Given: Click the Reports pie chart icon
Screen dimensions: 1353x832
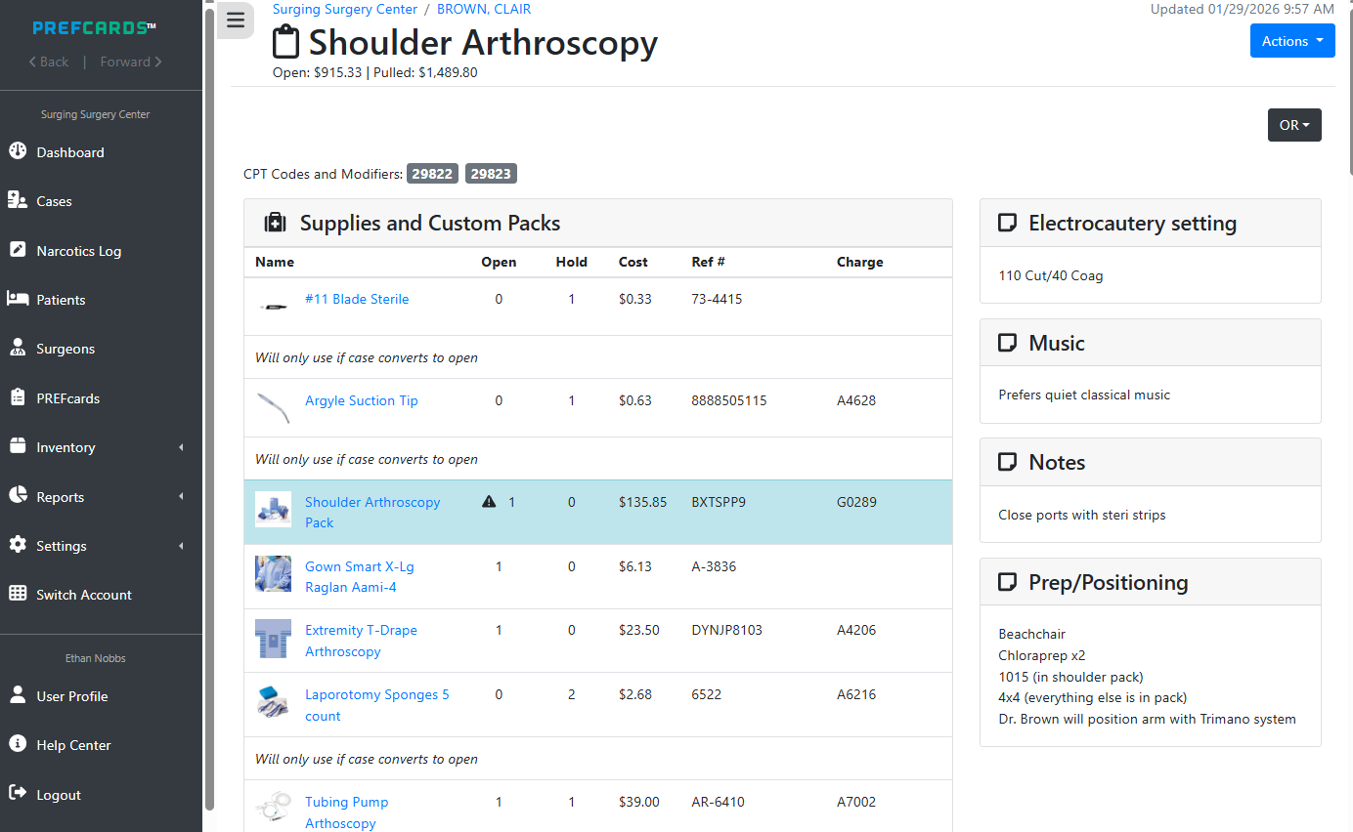Looking at the screenshot, I should tap(18, 496).
